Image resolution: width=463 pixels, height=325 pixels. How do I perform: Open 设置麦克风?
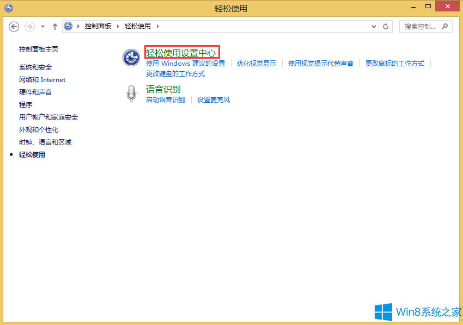point(213,99)
